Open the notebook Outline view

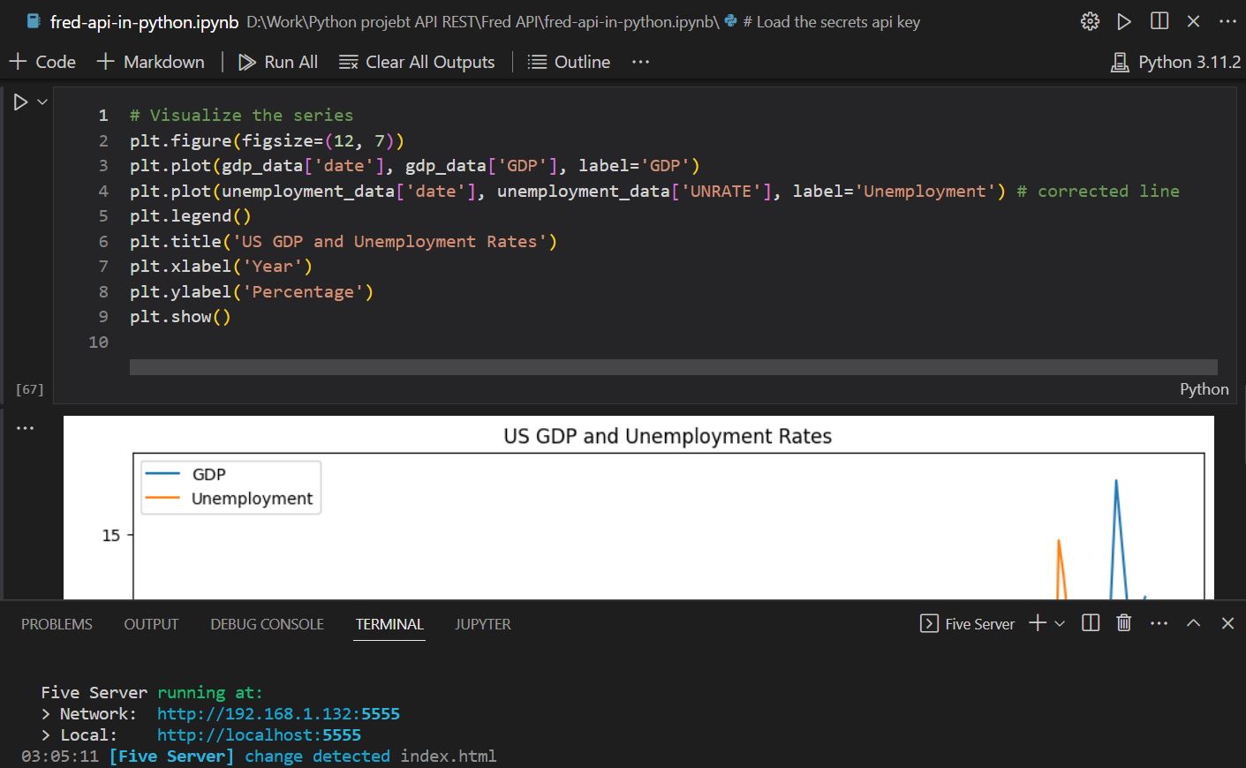569,62
